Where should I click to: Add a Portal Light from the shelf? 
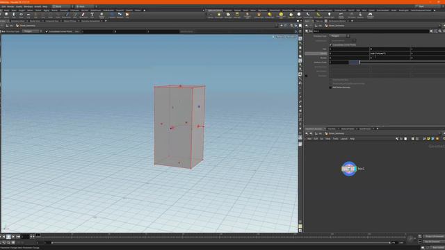[318, 15]
